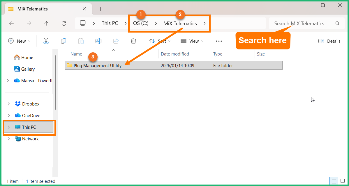
Task: Click OS (C:) in the address bar
Action: (x=141, y=23)
